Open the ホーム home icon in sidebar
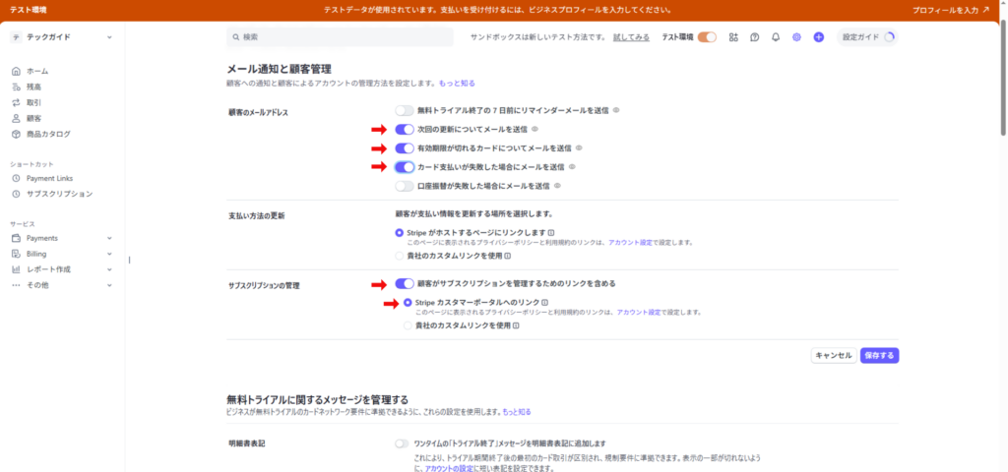 coord(16,71)
